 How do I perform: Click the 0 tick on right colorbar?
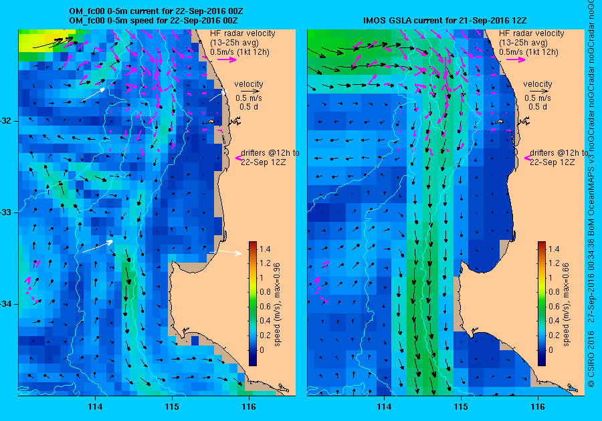pyautogui.click(x=551, y=349)
